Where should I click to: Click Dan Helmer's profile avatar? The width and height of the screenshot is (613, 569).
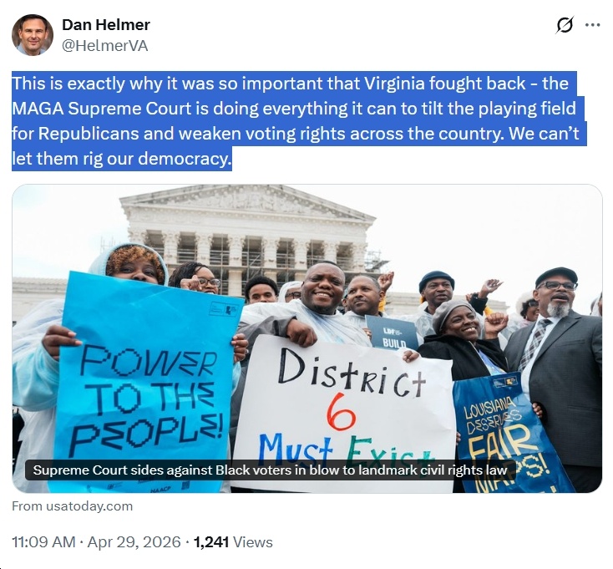click(x=33, y=35)
